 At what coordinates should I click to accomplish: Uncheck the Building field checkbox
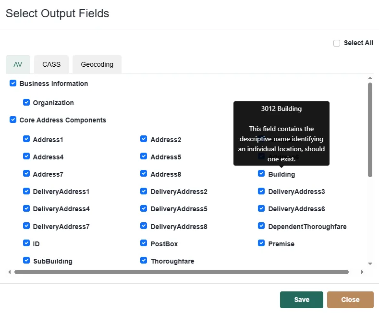[261, 174]
